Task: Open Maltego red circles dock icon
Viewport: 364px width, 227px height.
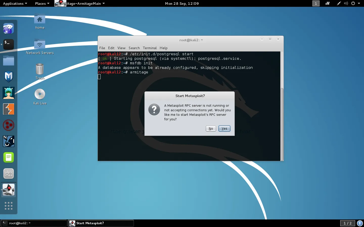Action: 9,125
